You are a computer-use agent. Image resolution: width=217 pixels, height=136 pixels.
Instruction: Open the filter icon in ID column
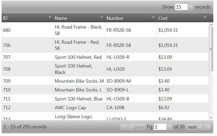(x=50, y=17)
